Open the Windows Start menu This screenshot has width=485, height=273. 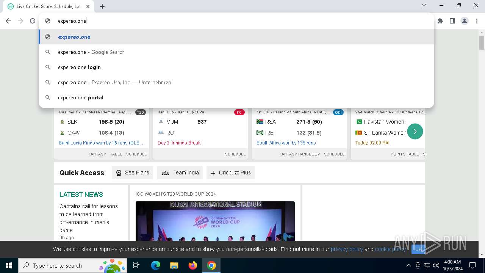coord(9,265)
